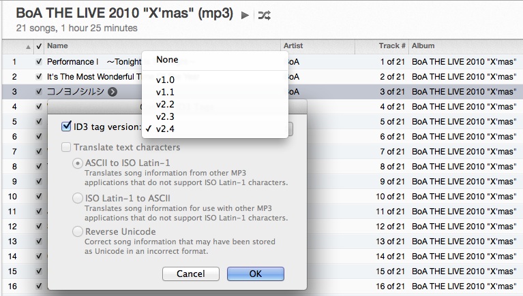Sort by Artist column header
The height and width of the screenshot is (296, 523).
[x=293, y=46]
